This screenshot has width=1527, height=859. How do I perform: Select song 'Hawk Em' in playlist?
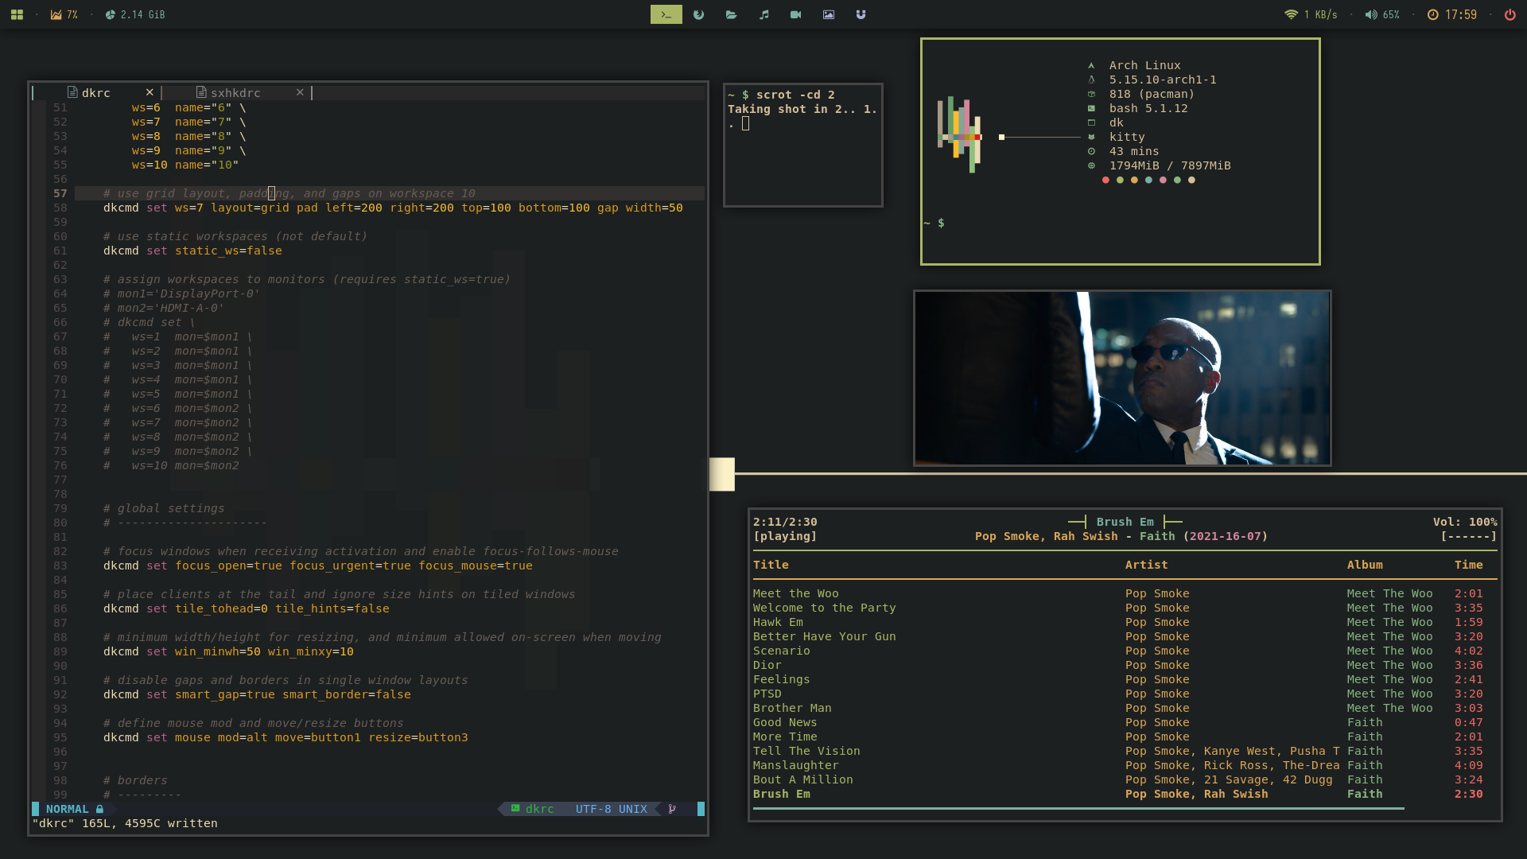778,622
